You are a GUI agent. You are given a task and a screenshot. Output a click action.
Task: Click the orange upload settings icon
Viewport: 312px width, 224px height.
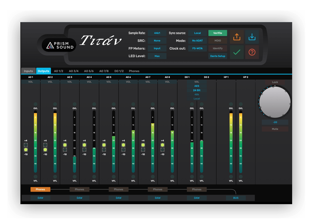click(x=237, y=37)
